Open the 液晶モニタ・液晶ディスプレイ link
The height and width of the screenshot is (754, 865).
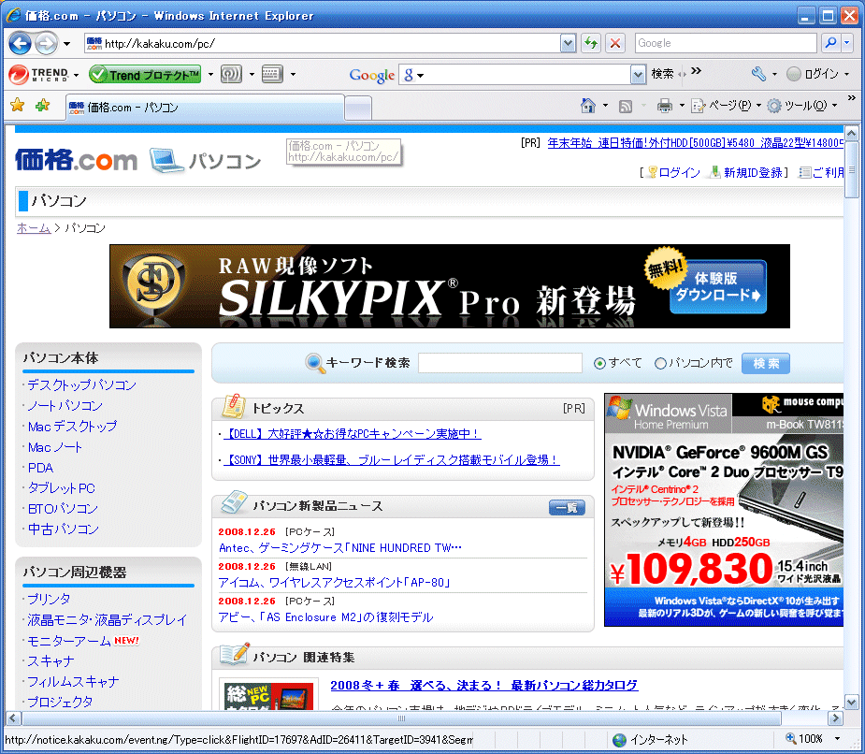pos(108,620)
